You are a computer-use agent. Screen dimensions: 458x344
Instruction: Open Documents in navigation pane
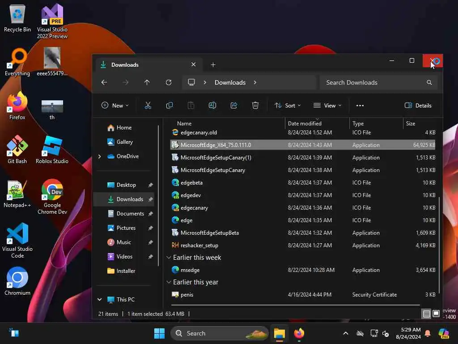[x=130, y=214]
